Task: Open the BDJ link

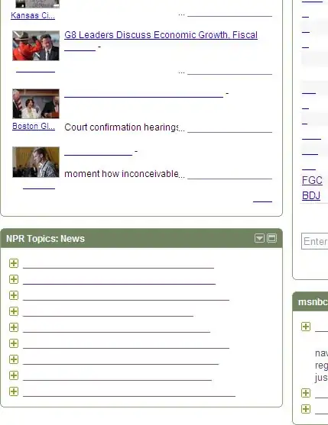Action: [x=311, y=195]
